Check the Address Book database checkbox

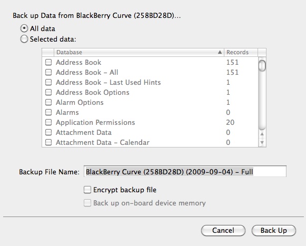(48, 62)
